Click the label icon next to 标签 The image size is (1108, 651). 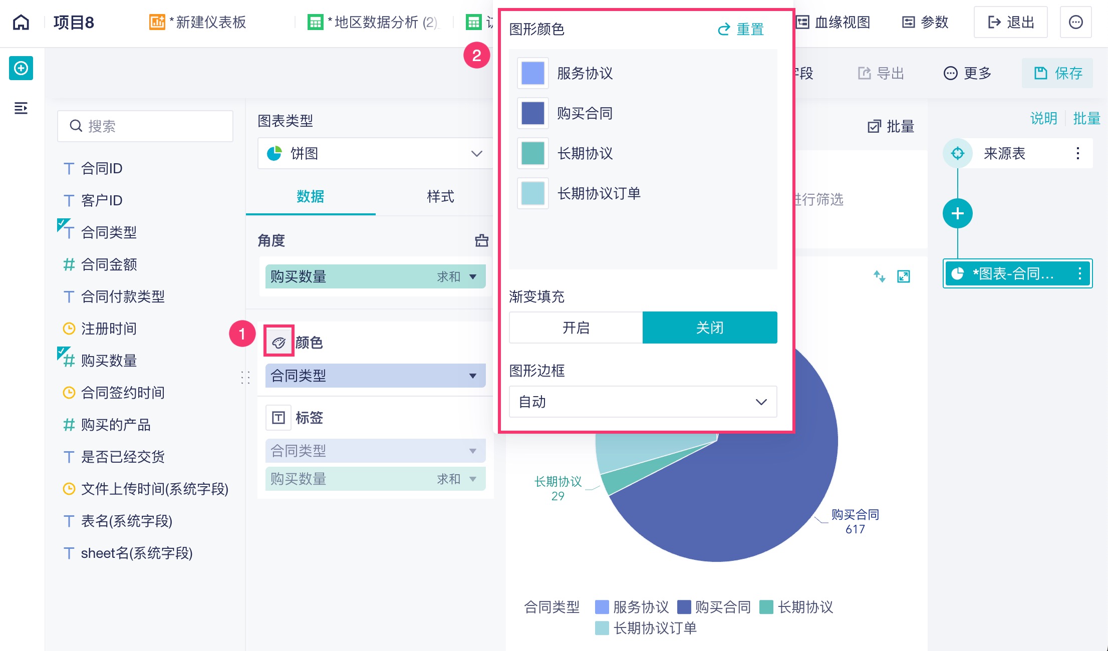279,417
